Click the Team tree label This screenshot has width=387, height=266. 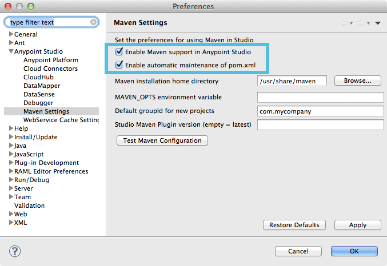click(x=22, y=198)
